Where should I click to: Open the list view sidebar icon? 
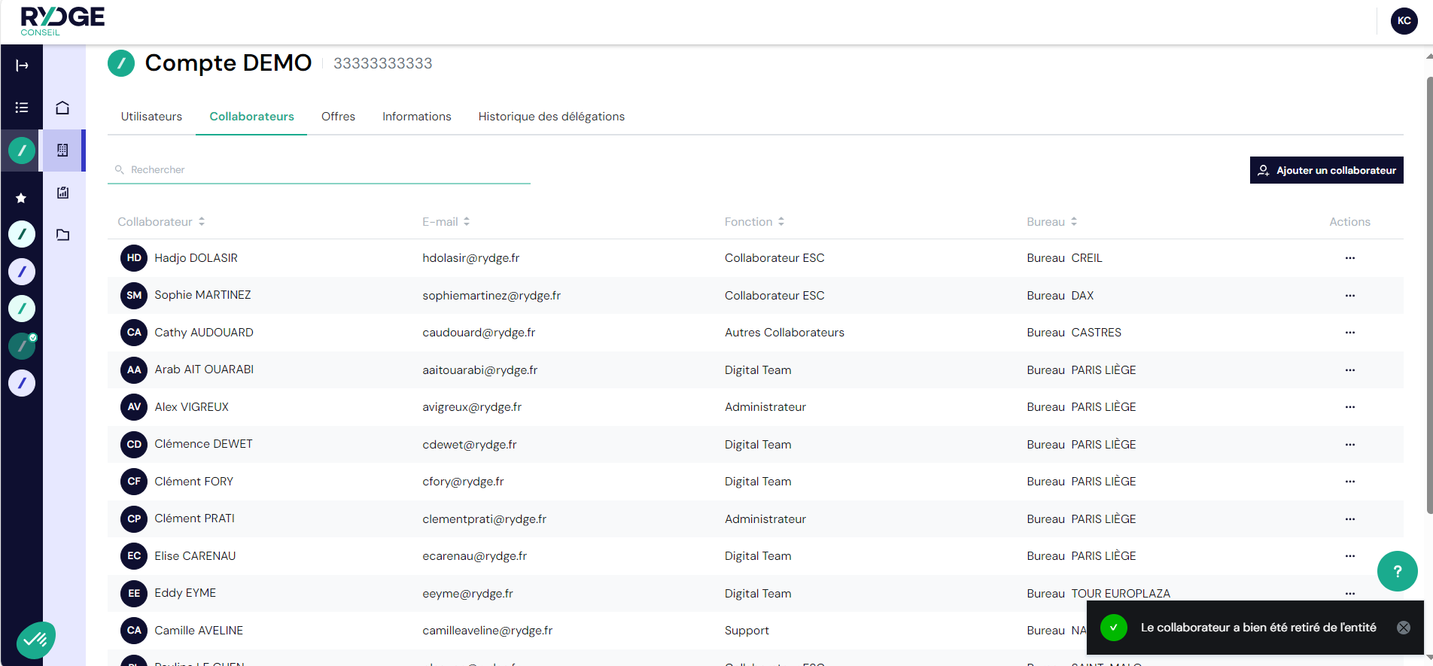[x=22, y=108]
